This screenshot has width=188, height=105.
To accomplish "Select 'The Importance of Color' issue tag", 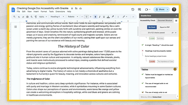I will point(165,61).
